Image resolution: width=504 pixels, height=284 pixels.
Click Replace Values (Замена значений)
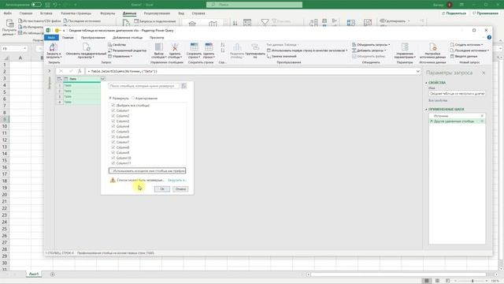pyautogui.click(x=282, y=56)
